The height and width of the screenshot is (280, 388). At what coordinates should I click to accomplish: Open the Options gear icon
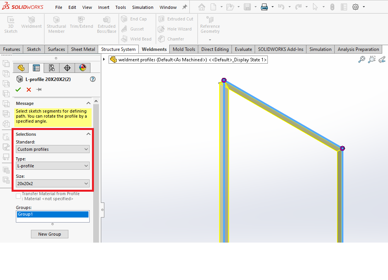tap(356, 7)
